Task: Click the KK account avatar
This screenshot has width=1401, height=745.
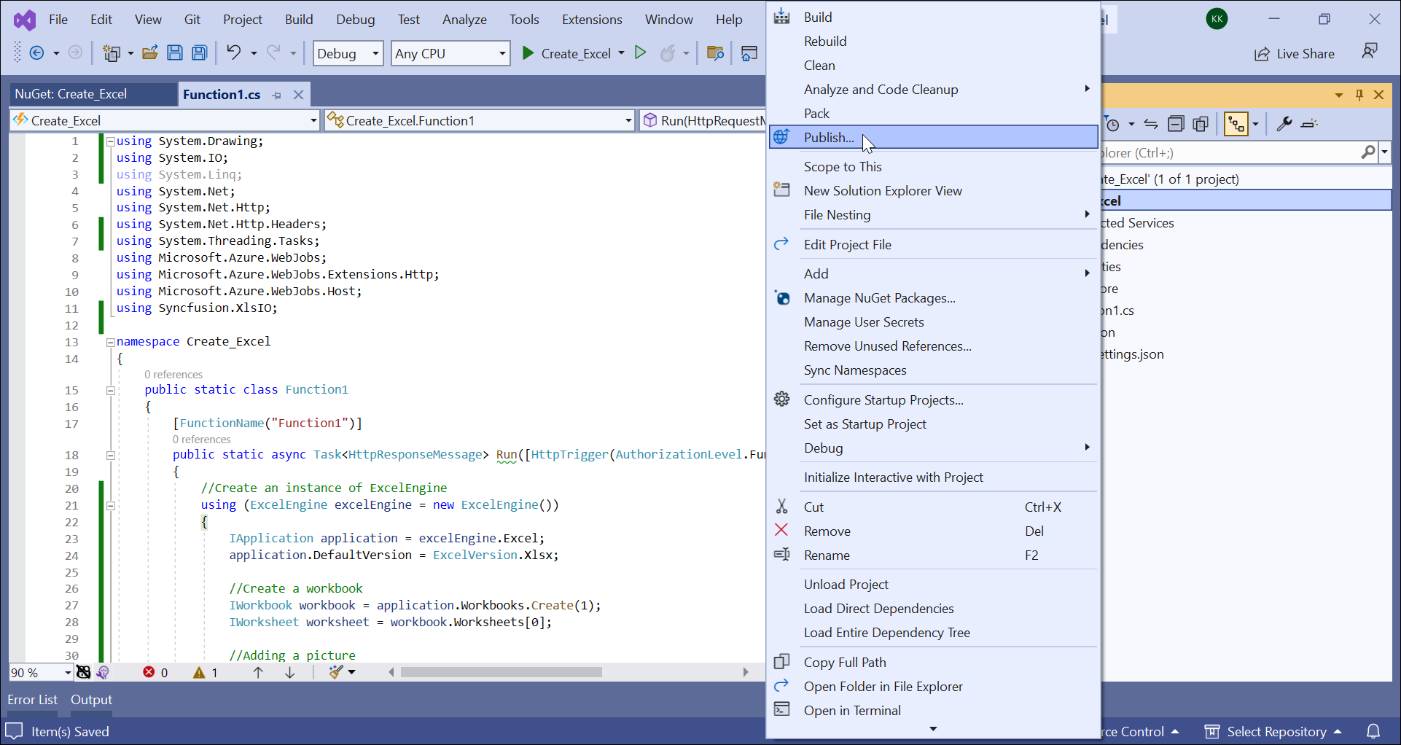Action: (1217, 19)
